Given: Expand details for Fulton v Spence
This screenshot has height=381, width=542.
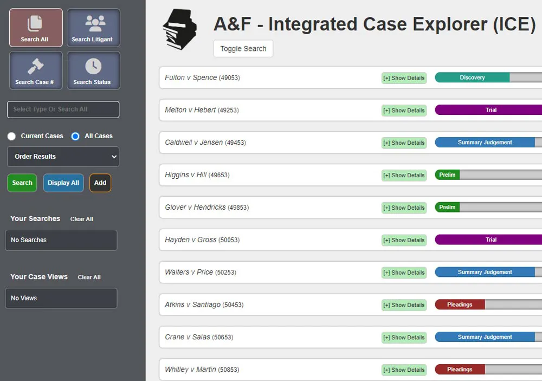Looking at the screenshot, I should (x=404, y=78).
